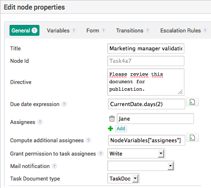Click the green plus add icon
This screenshot has width=211, height=188.
(x=110, y=129)
